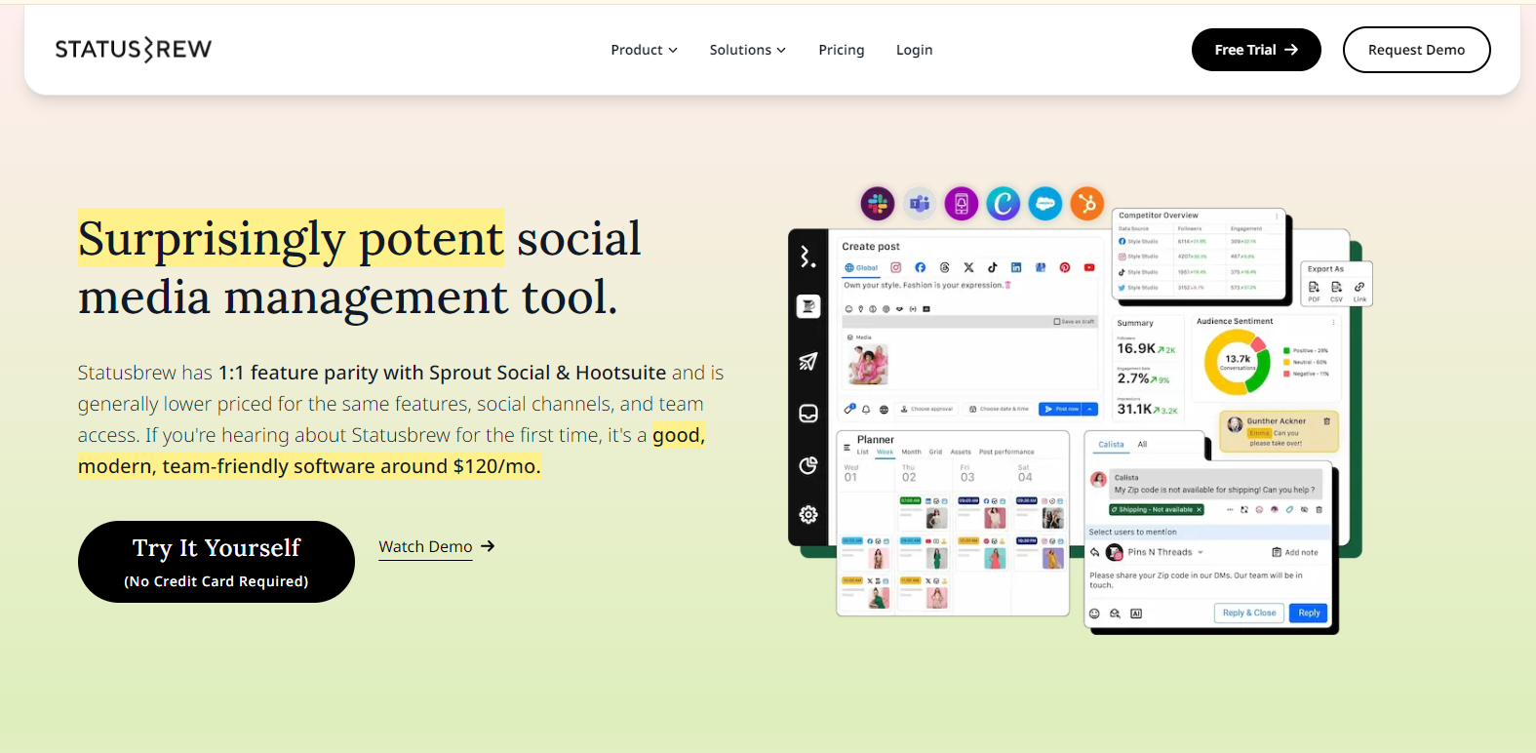Click Add note in reply box
This screenshot has height=753, width=1536.
1295,552
